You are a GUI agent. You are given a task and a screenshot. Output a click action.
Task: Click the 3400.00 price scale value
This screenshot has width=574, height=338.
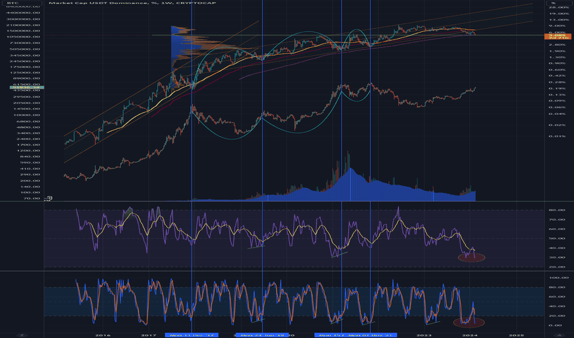point(28,133)
